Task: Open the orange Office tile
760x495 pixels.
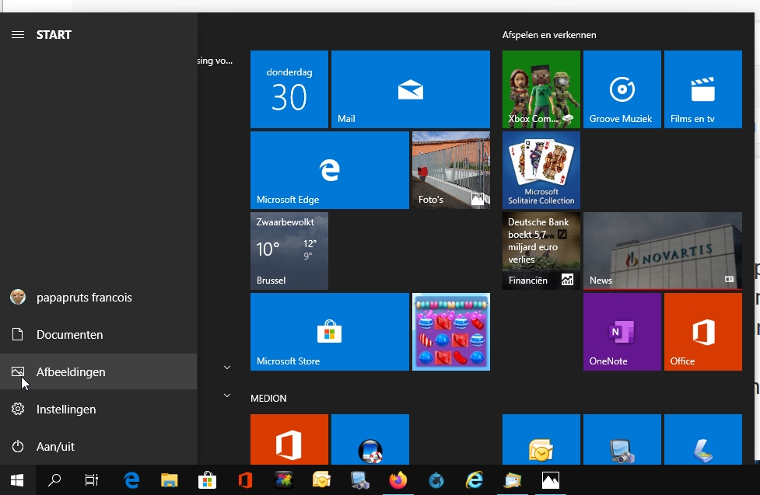Action: (702, 332)
